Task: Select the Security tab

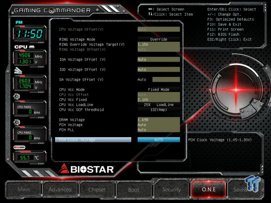Action: (171, 189)
